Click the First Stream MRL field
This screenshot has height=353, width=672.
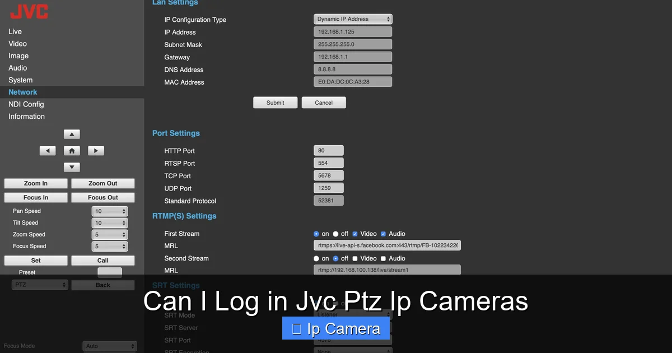tap(387, 245)
